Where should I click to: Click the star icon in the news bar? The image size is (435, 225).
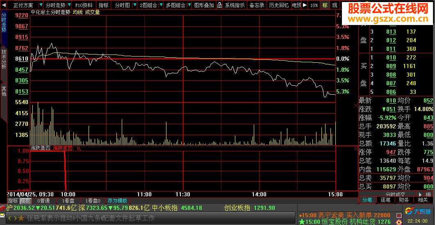click(20, 218)
